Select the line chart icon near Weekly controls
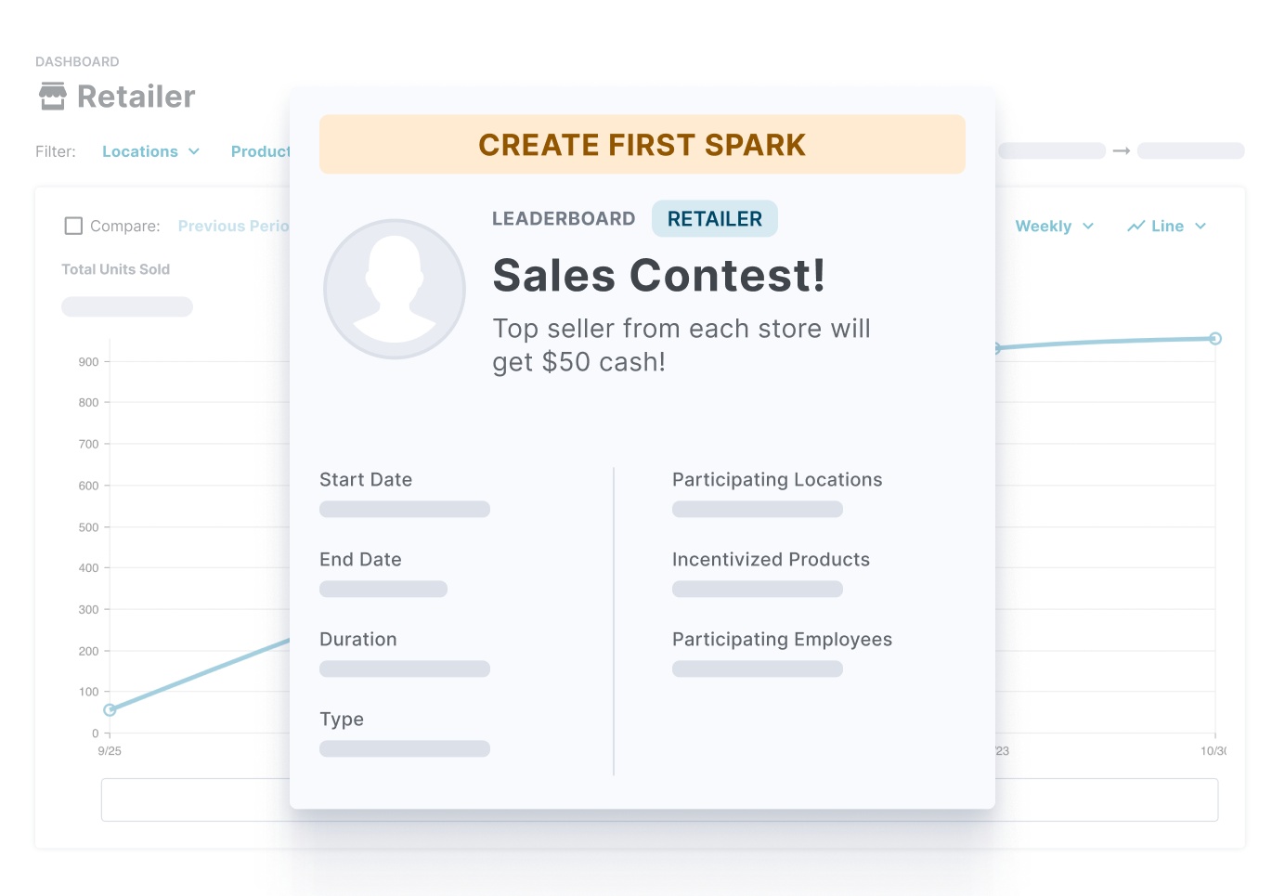The height and width of the screenshot is (896, 1285). pyautogui.click(x=1135, y=226)
